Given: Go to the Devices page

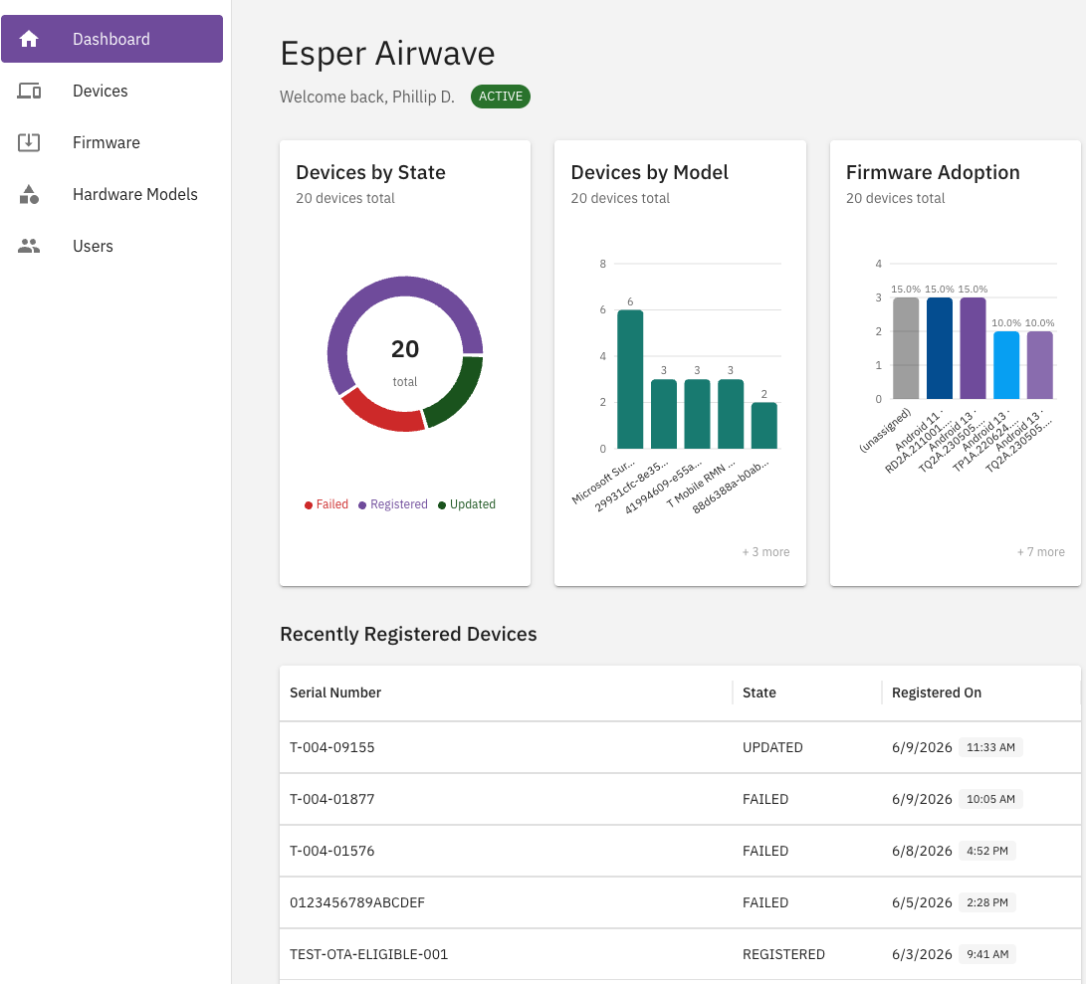Looking at the screenshot, I should (x=112, y=91).
